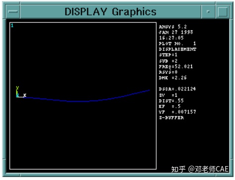Click the RSYS=0 legend entry
This screenshot has height=180, width=235.
(x=168, y=72)
